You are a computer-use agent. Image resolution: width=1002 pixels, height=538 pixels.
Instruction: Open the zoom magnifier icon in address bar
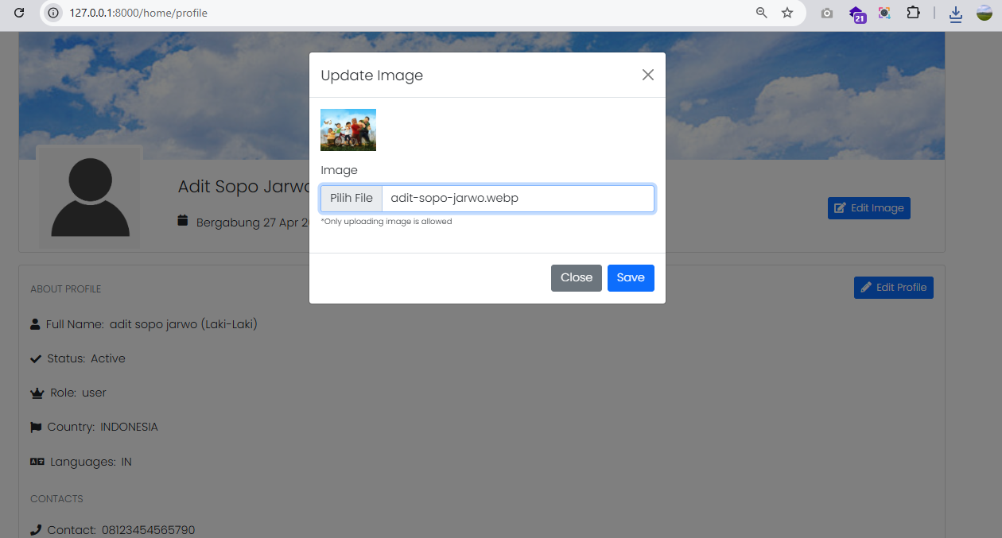click(x=761, y=13)
